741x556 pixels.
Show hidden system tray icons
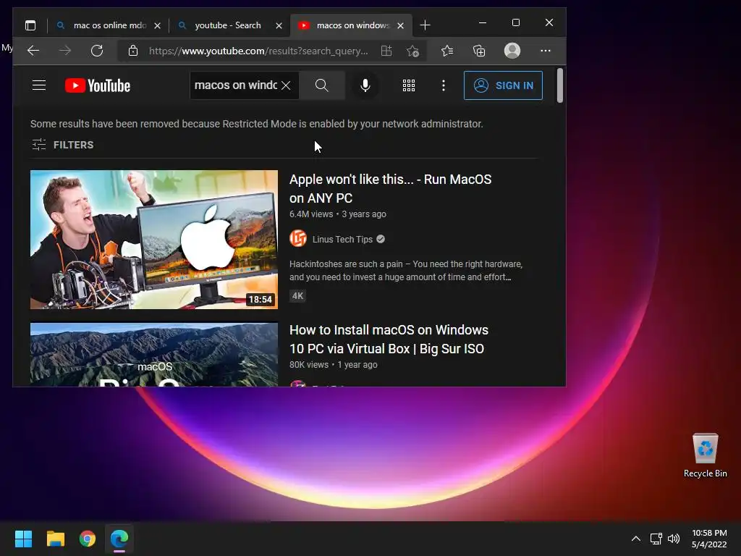636,539
